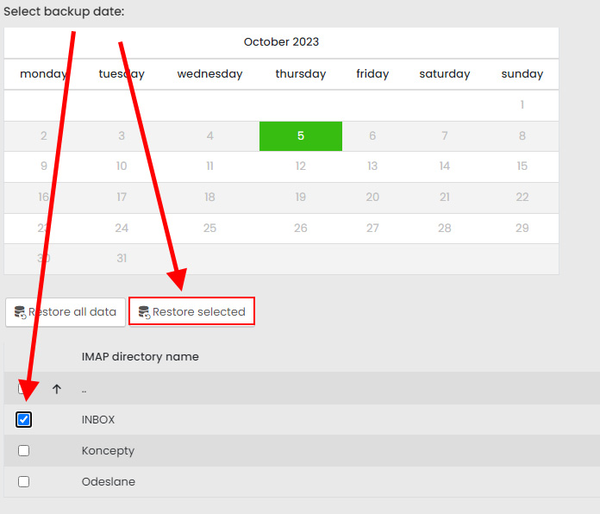This screenshot has height=514, width=600.
Task: Tick the Koncepty folder checkbox
Action: [x=24, y=451]
